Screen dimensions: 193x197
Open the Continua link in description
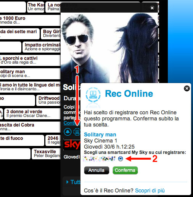(x=72, y=123)
